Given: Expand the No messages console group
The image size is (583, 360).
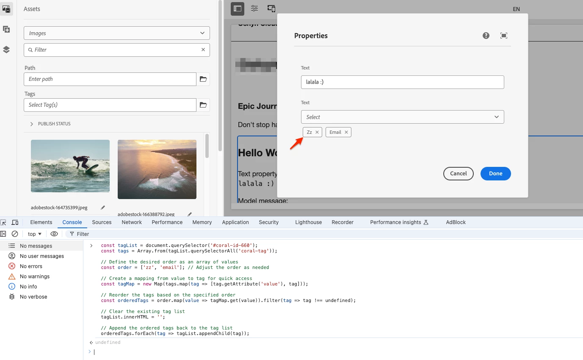Looking at the screenshot, I should point(41,246).
